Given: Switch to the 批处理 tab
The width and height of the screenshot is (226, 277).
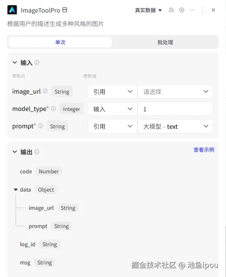Looking at the screenshot, I should click(x=165, y=42).
